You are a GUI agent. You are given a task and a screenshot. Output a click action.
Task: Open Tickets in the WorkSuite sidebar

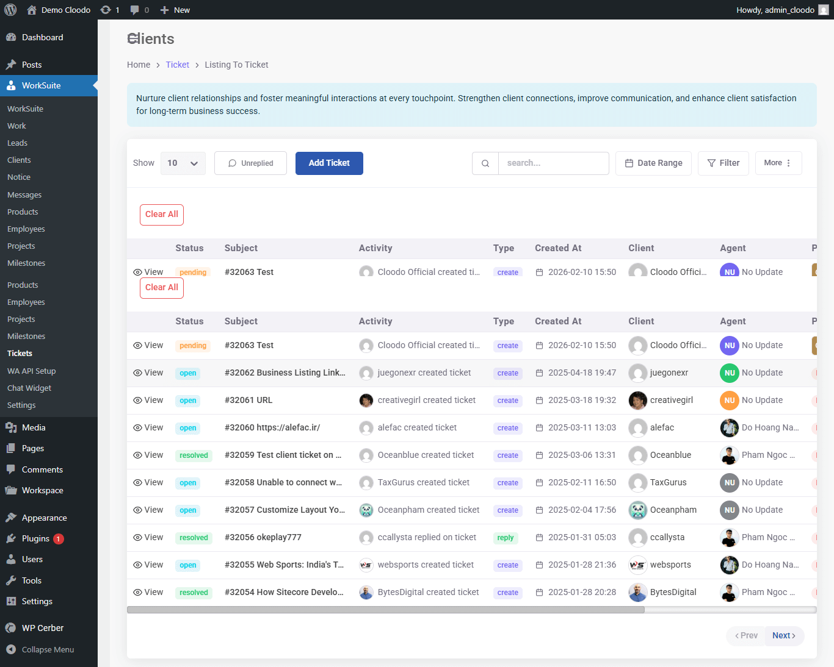[20, 353]
